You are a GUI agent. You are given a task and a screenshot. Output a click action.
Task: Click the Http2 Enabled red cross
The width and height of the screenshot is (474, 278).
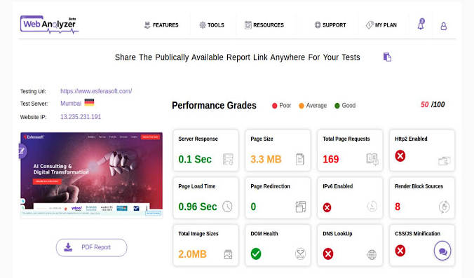[x=400, y=155]
